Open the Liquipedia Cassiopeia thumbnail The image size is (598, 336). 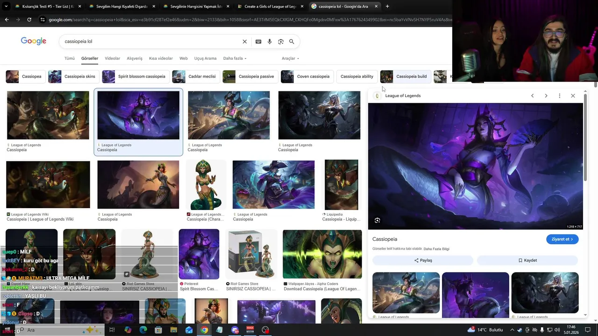[342, 185]
